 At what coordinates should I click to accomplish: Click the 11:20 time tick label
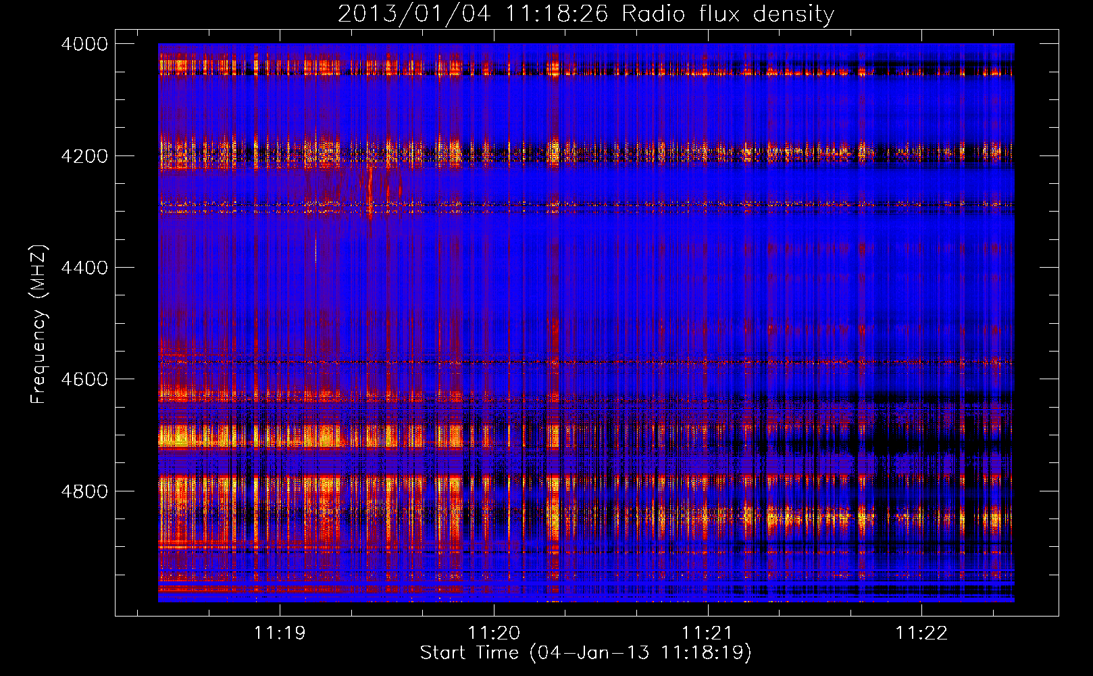494,633
